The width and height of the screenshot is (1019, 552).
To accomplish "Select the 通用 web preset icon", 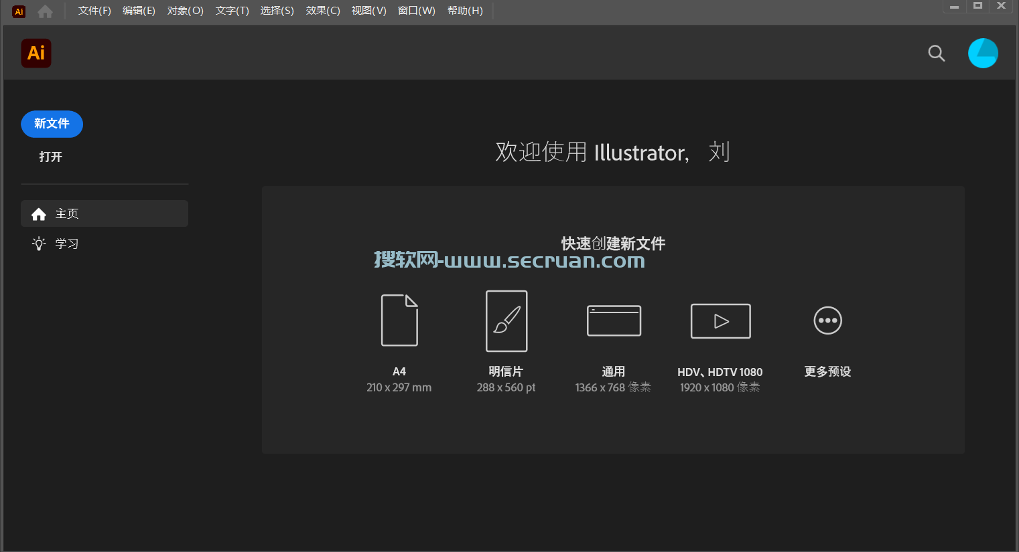I will point(614,320).
